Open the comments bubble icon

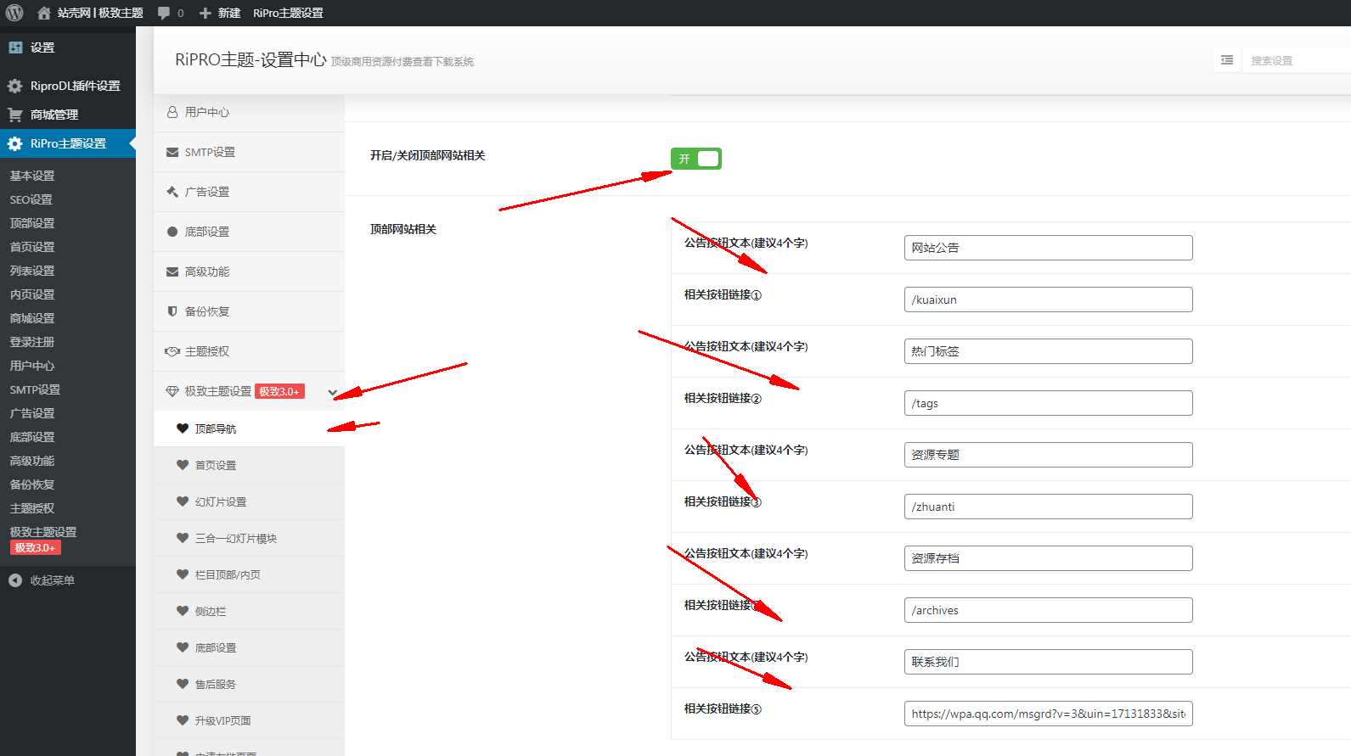point(164,13)
